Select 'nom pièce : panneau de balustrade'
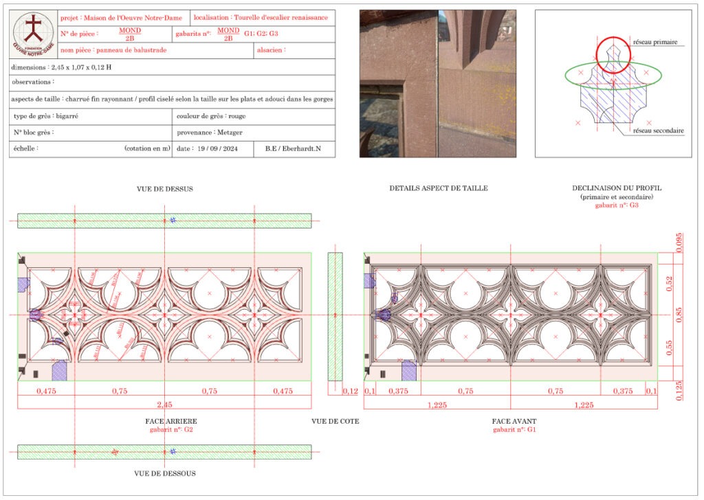 pyautogui.click(x=113, y=50)
